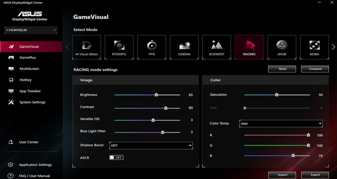This screenshot has width=337, height=179.
Task: Click the Blue Light Filter slider handle
Action: coord(163,132)
